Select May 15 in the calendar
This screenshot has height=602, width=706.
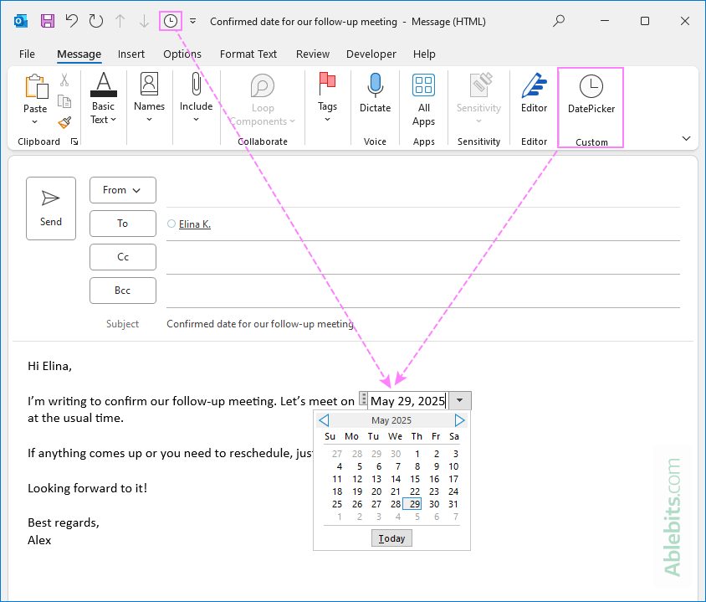[415, 479]
